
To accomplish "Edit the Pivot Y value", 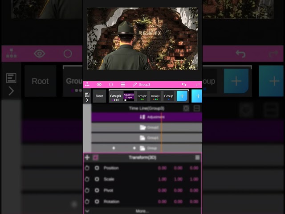I will coord(178,190).
